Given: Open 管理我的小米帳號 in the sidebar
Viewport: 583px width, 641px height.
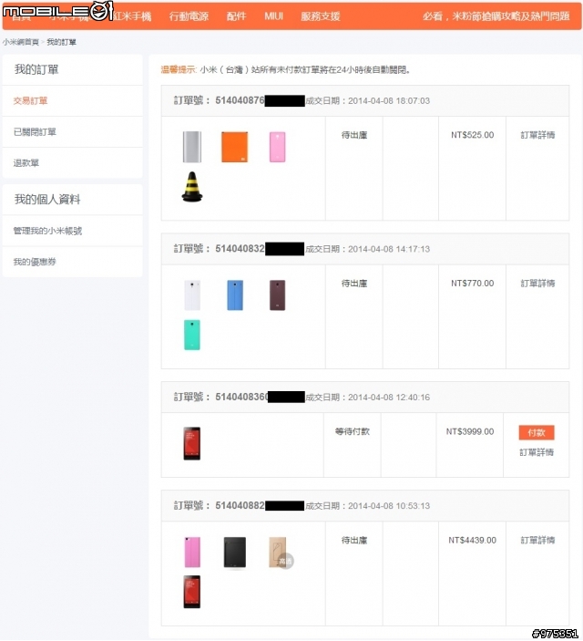Looking at the screenshot, I should (x=47, y=231).
